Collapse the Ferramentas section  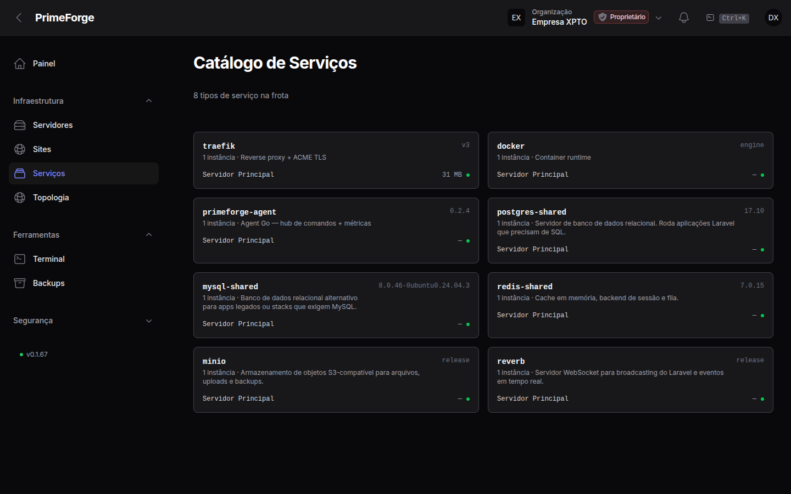click(149, 235)
